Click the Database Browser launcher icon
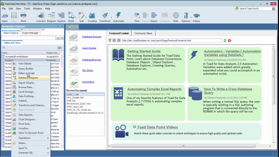 coord(74,60)
